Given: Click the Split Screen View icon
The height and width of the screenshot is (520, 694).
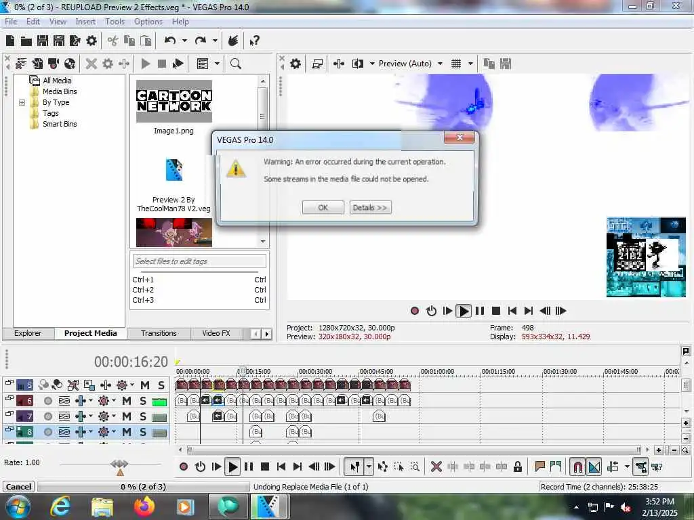Looking at the screenshot, I should (x=358, y=64).
